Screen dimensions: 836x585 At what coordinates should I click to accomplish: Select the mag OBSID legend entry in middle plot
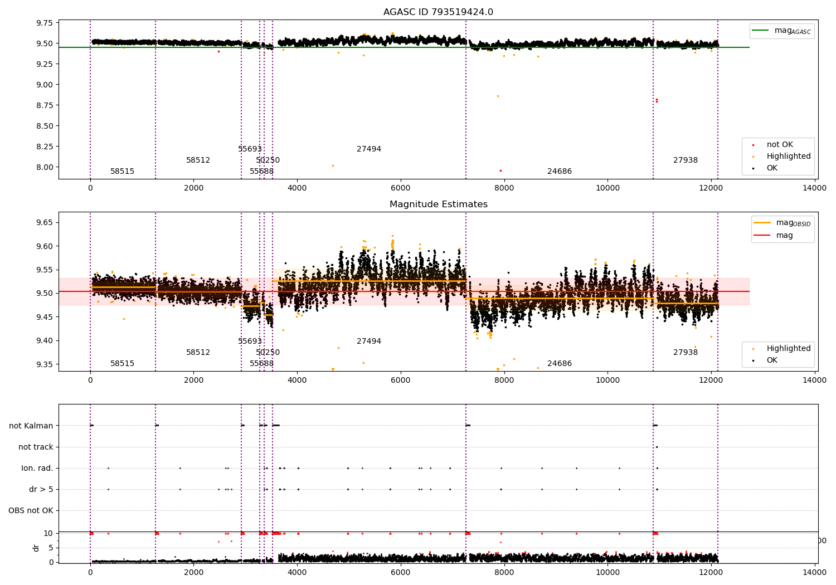782,223
